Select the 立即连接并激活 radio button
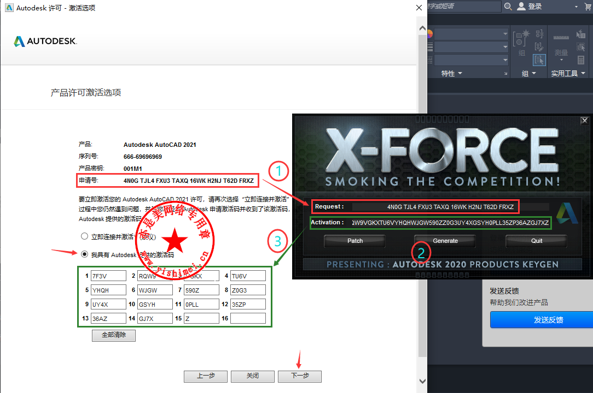 pos(84,236)
